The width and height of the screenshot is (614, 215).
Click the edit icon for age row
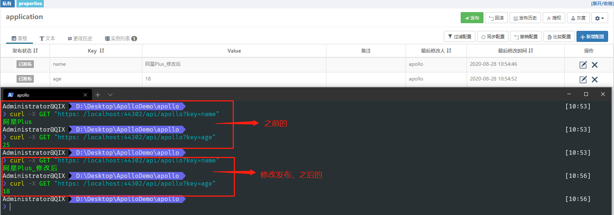[583, 79]
